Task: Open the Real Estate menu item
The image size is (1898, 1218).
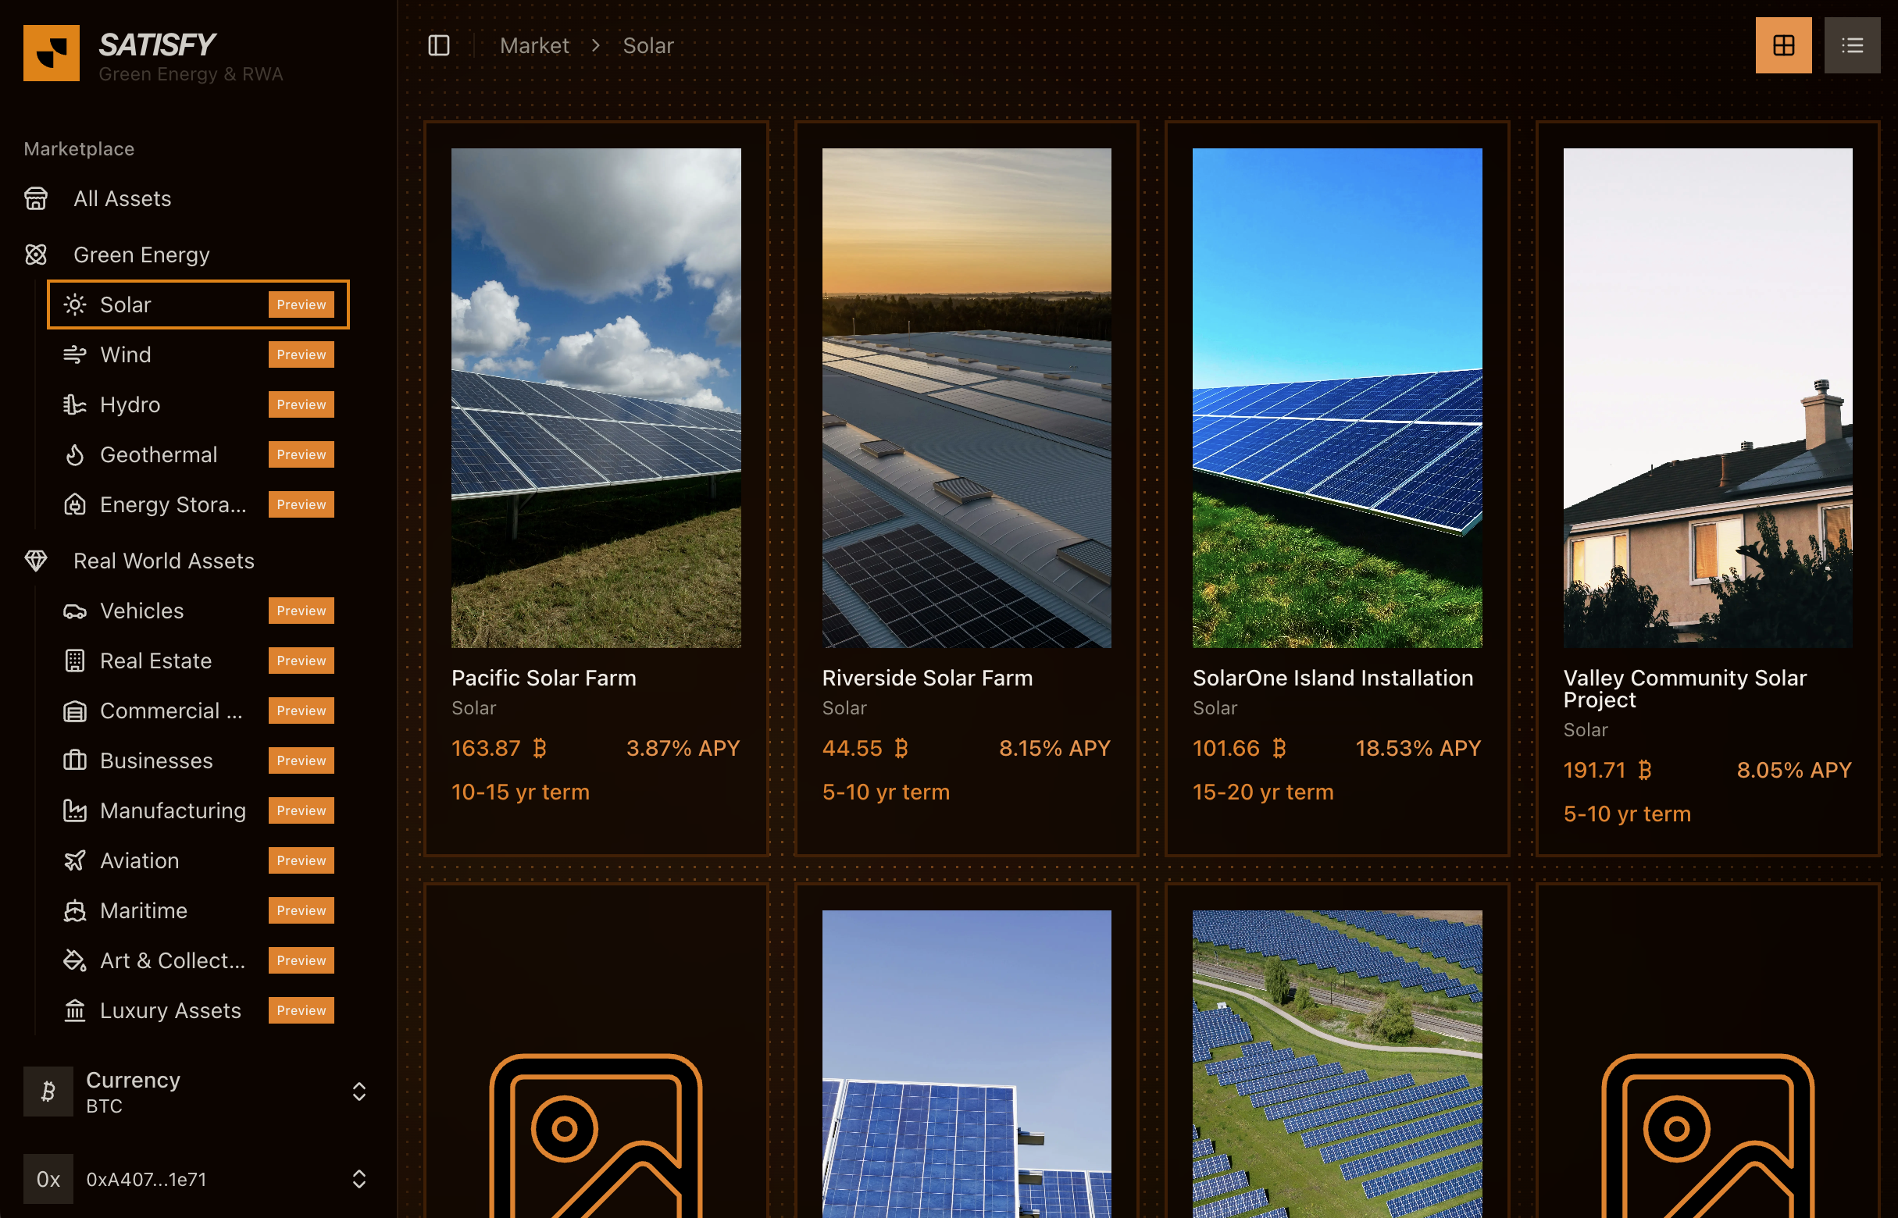Action: [x=156, y=661]
